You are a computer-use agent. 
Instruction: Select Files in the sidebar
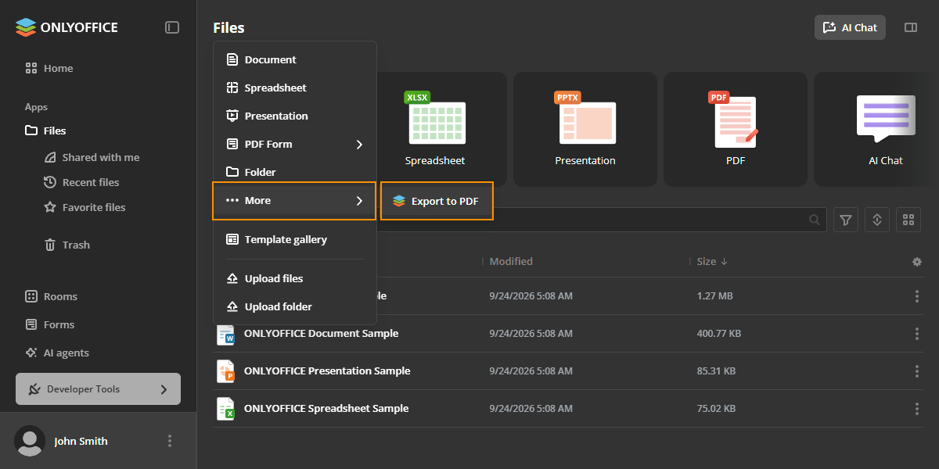(45, 131)
